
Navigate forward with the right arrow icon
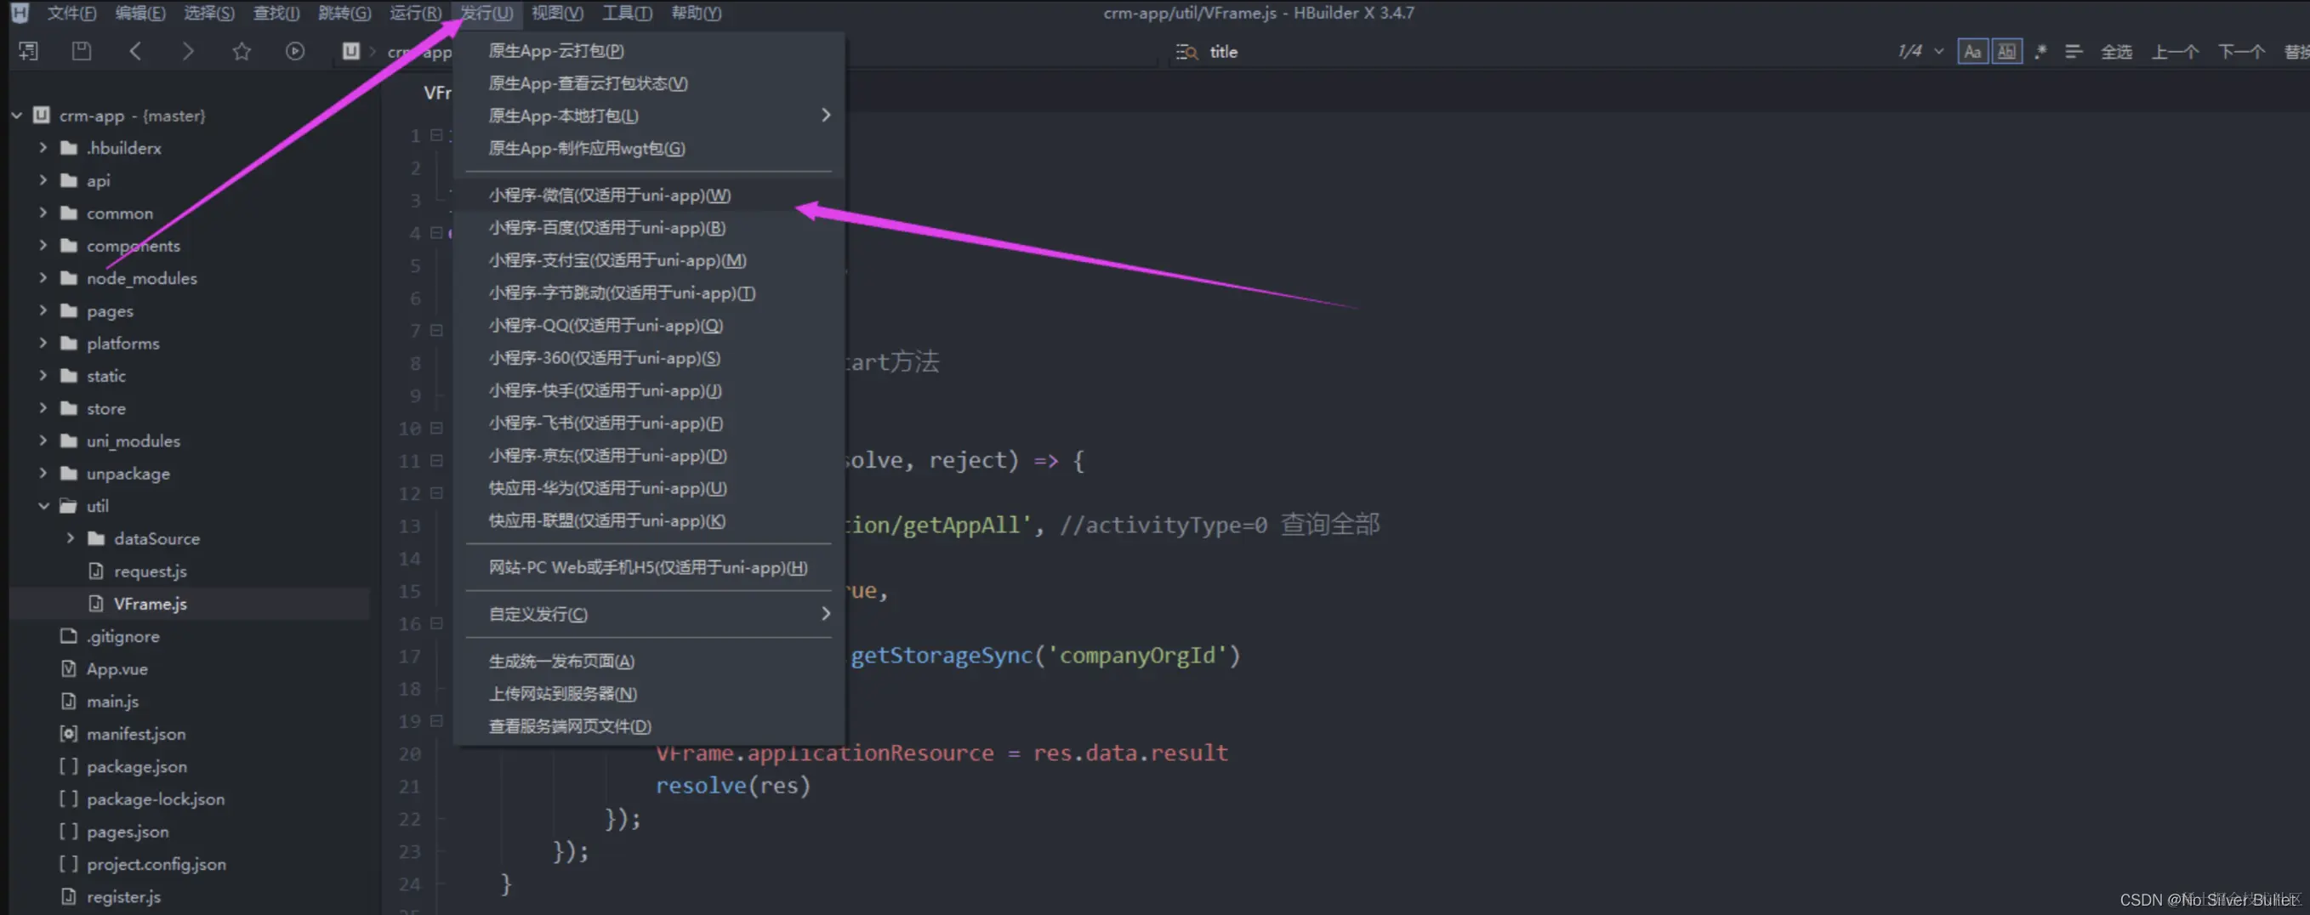click(x=187, y=51)
